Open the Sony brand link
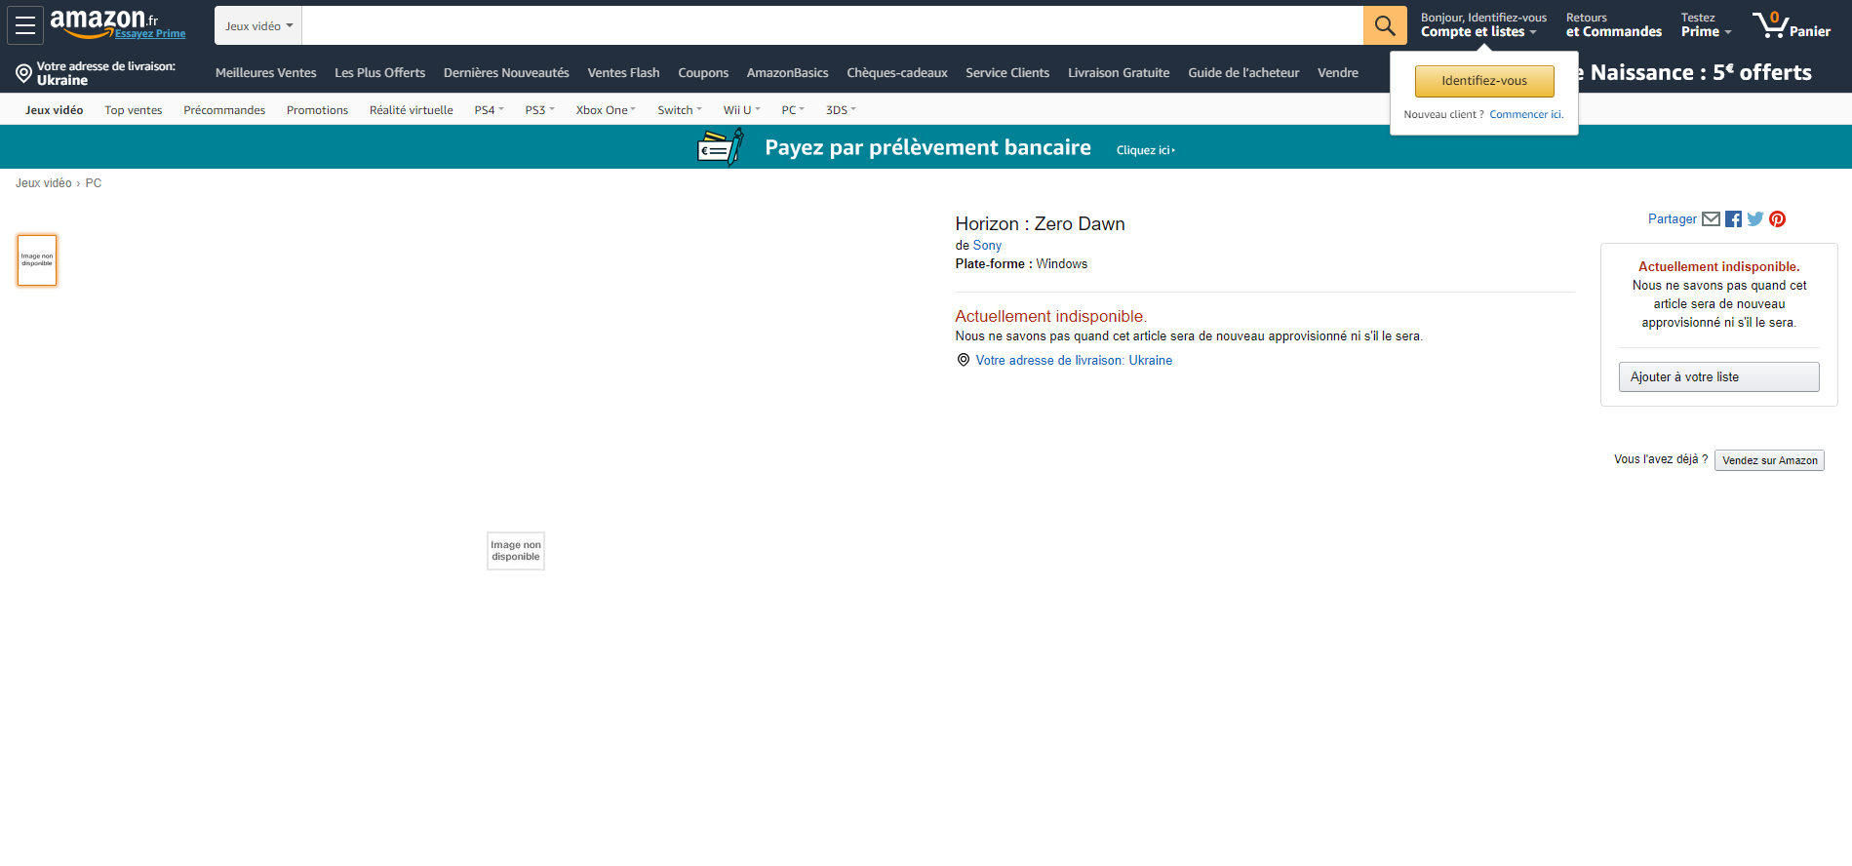Screen dimensions: 1852x866 point(987,246)
